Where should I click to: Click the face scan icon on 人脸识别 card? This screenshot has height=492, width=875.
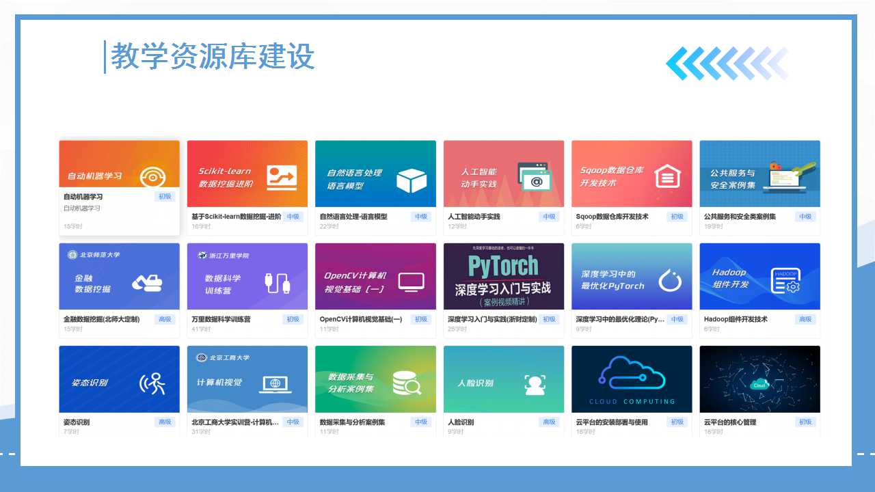pos(535,385)
